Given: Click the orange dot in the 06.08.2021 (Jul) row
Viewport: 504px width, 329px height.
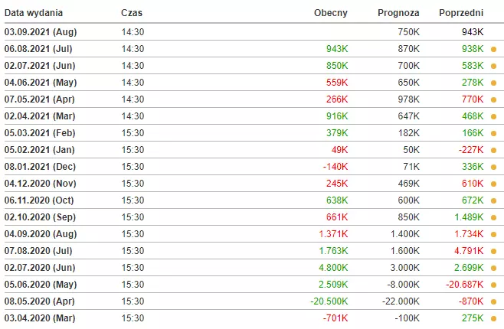Looking at the screenshot, I should 493,50.
